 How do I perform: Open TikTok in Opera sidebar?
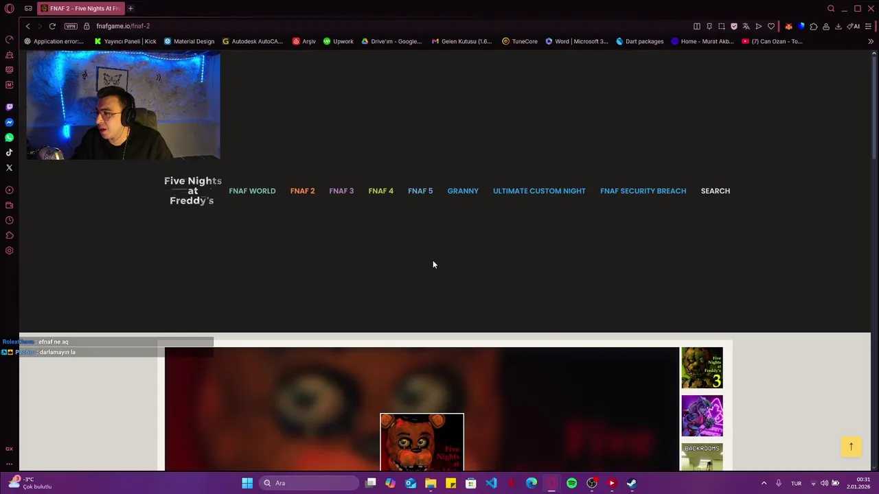(x=10, y=152)
